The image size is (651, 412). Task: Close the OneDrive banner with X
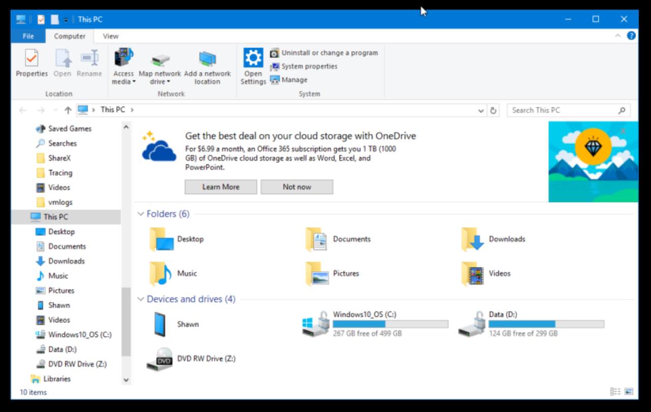tap(624, 131)
